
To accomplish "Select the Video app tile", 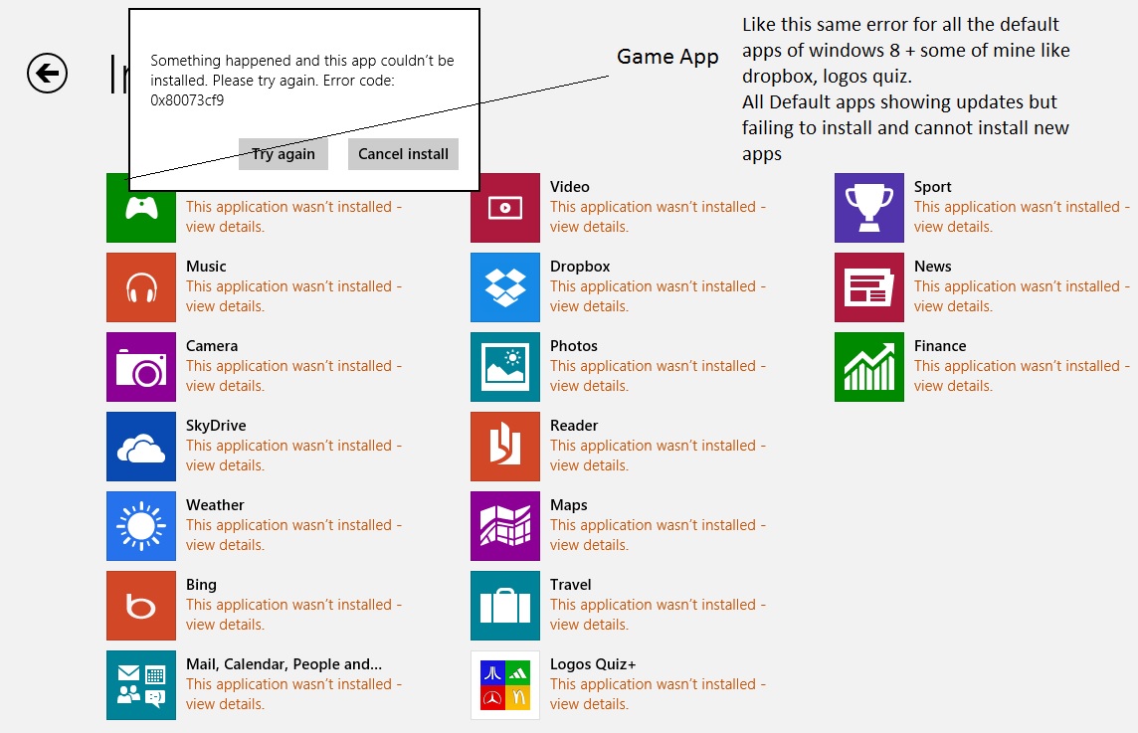I will click(505, 208).
